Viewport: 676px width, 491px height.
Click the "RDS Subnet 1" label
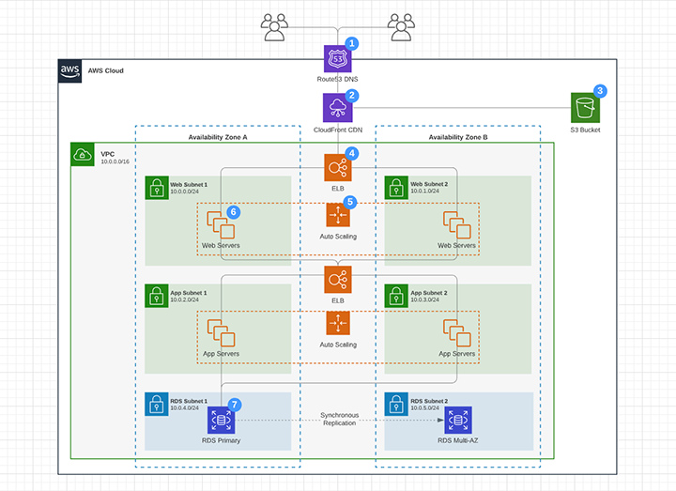click(x=189, y=401)
